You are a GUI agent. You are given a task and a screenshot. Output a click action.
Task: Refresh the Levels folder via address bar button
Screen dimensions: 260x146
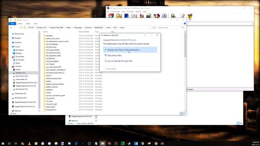click(x=155, y=28)
